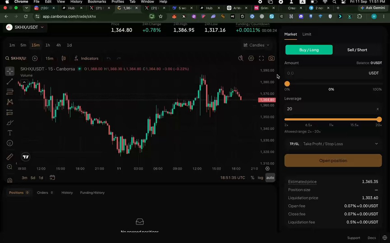Image resolution: width=390 pixels, height=243 pixels.
Task: Select the ruler measure tool
Action: tap(10, 157)
